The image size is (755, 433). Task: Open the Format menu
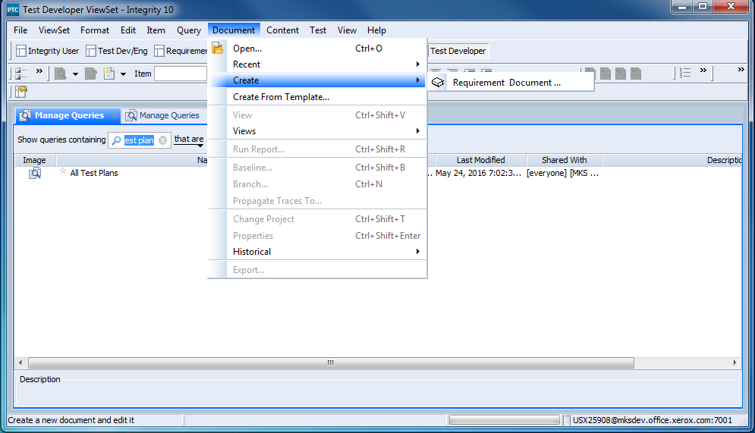click(95, 30)
